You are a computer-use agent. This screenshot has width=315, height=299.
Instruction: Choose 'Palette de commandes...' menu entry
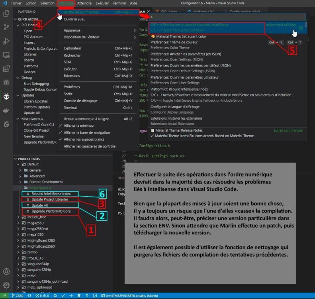[x=98, y=12]
